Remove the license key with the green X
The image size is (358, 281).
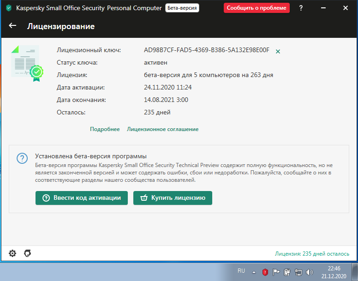[x=278, y=52]
